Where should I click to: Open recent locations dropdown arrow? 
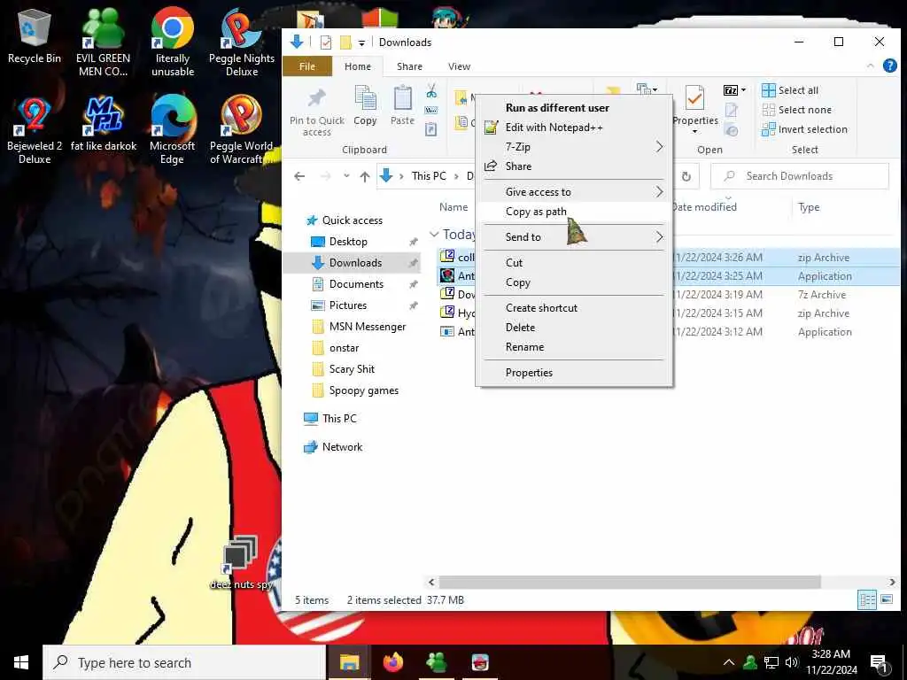(346, 176)
